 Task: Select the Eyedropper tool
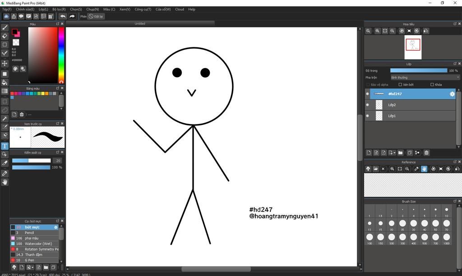(x=5, y=174)
